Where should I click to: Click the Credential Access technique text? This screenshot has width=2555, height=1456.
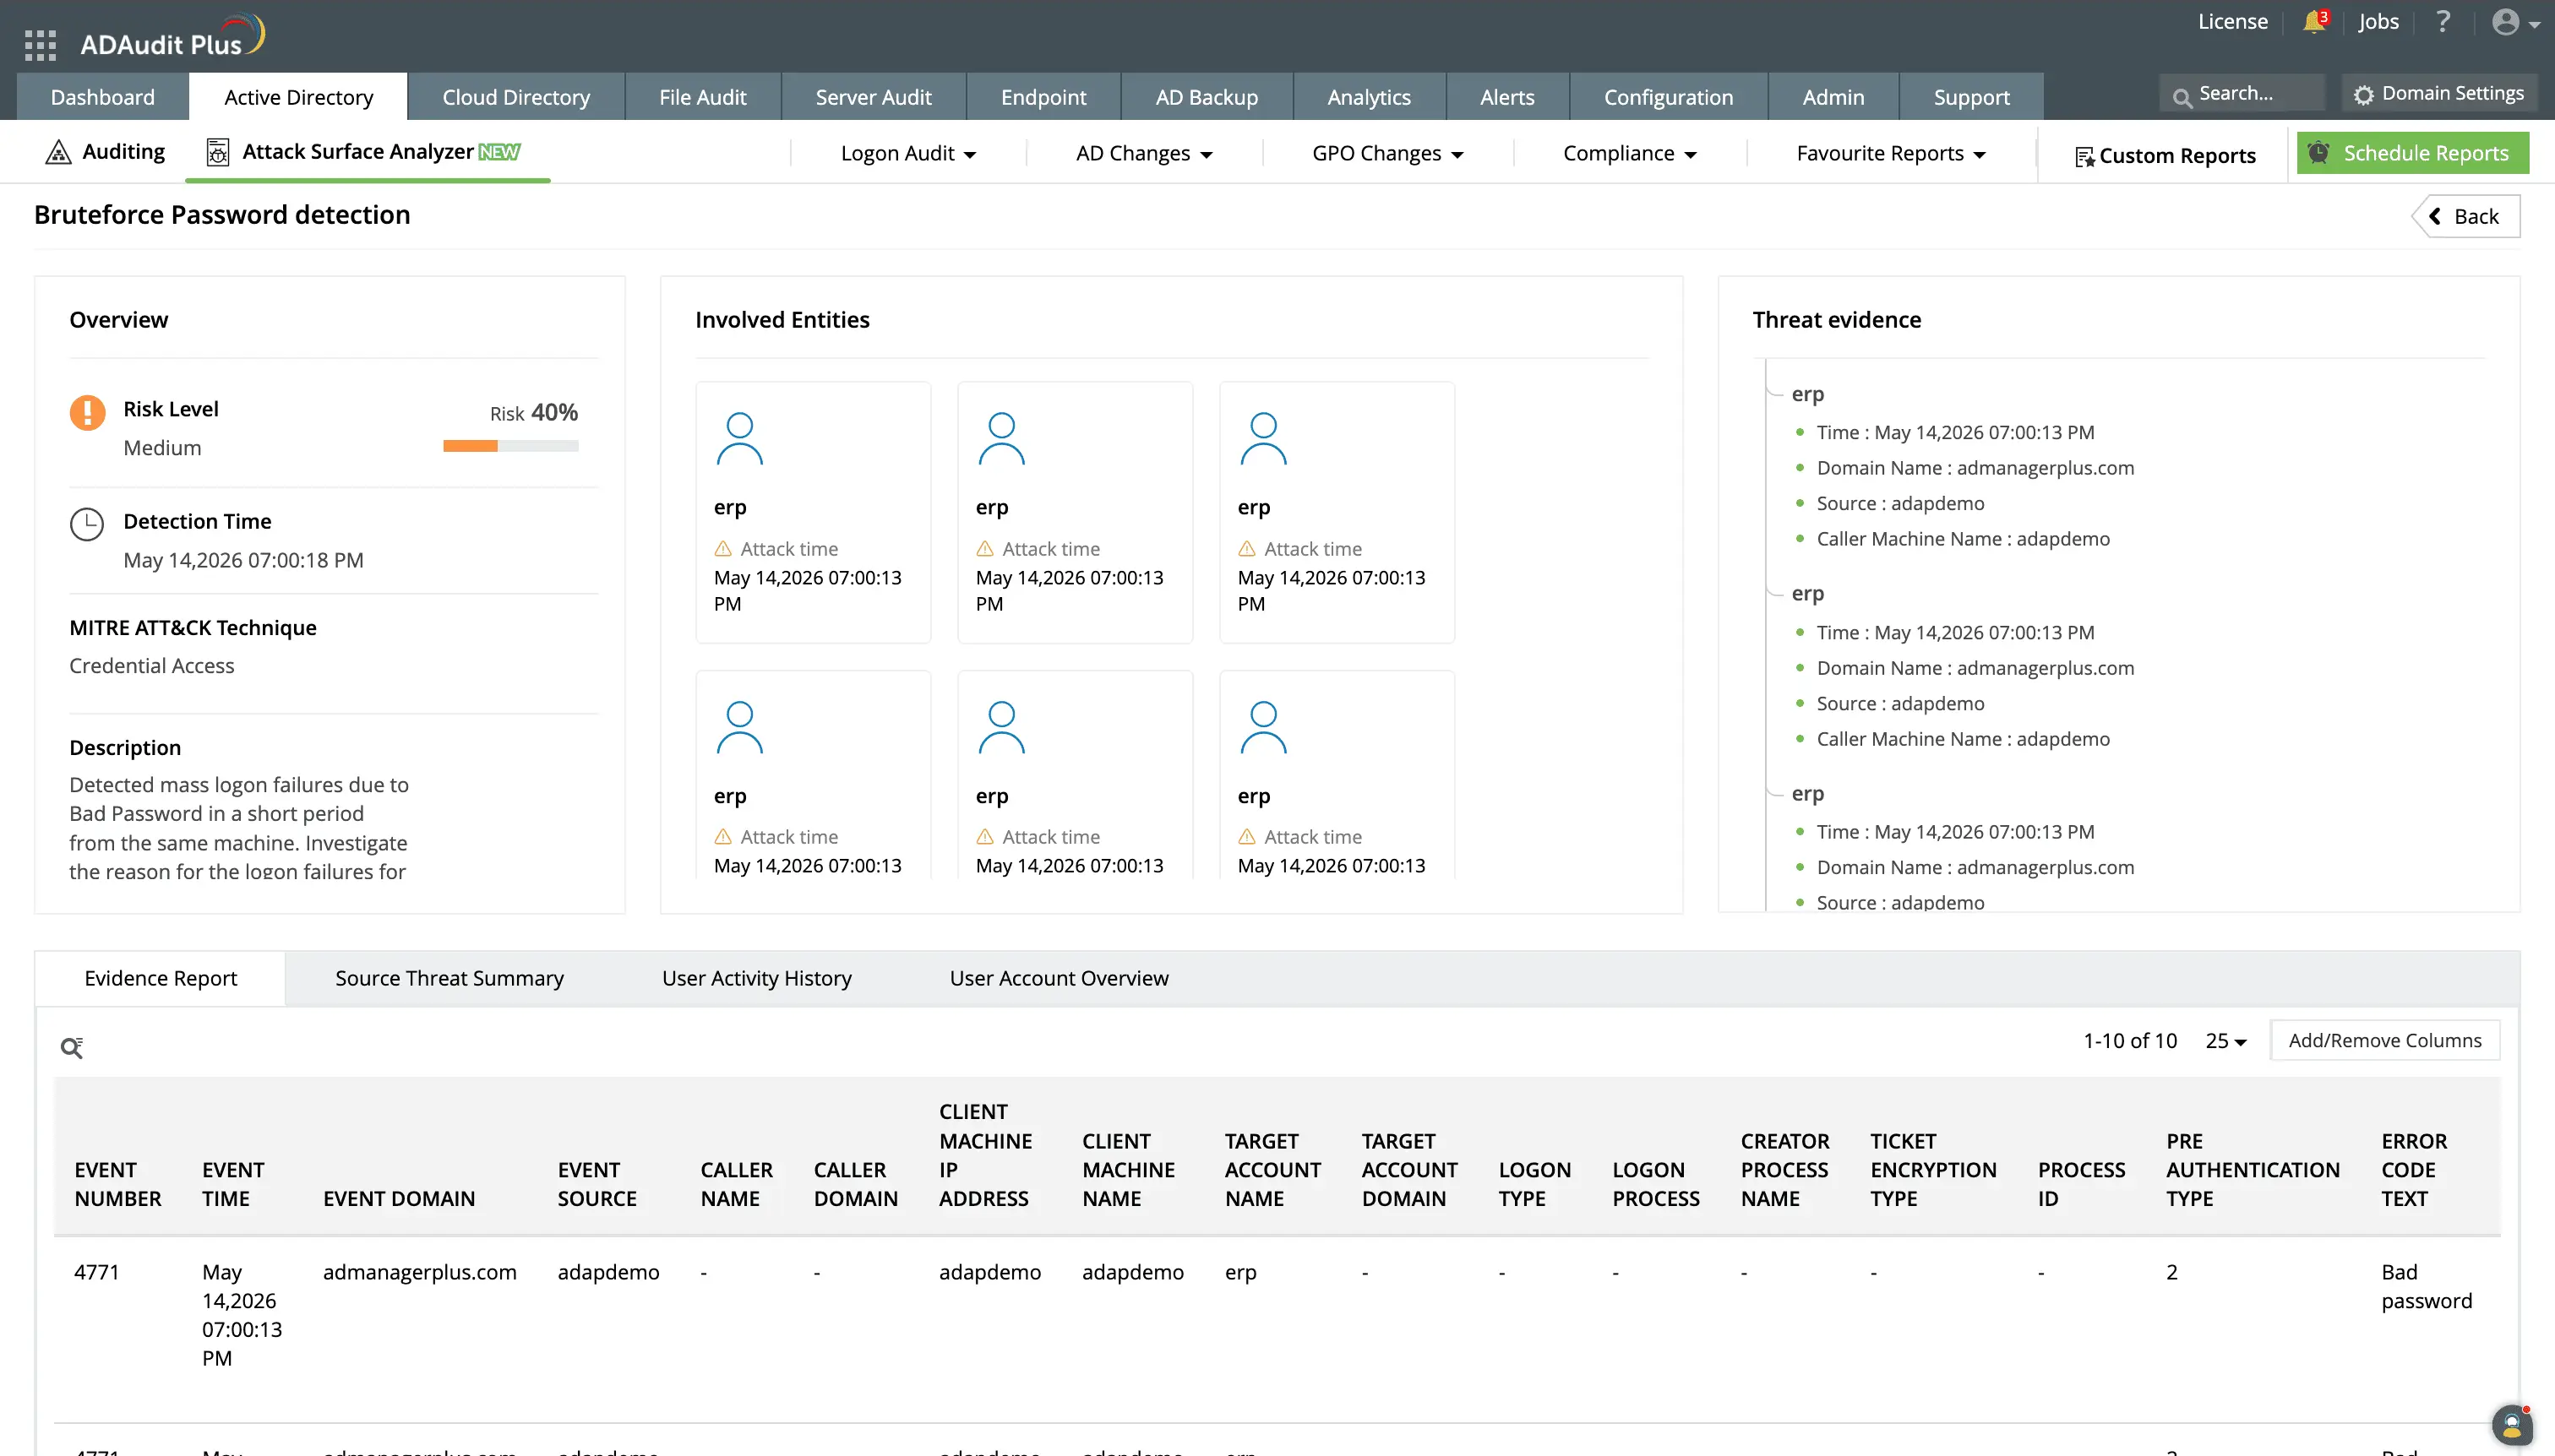coord(151,666)
